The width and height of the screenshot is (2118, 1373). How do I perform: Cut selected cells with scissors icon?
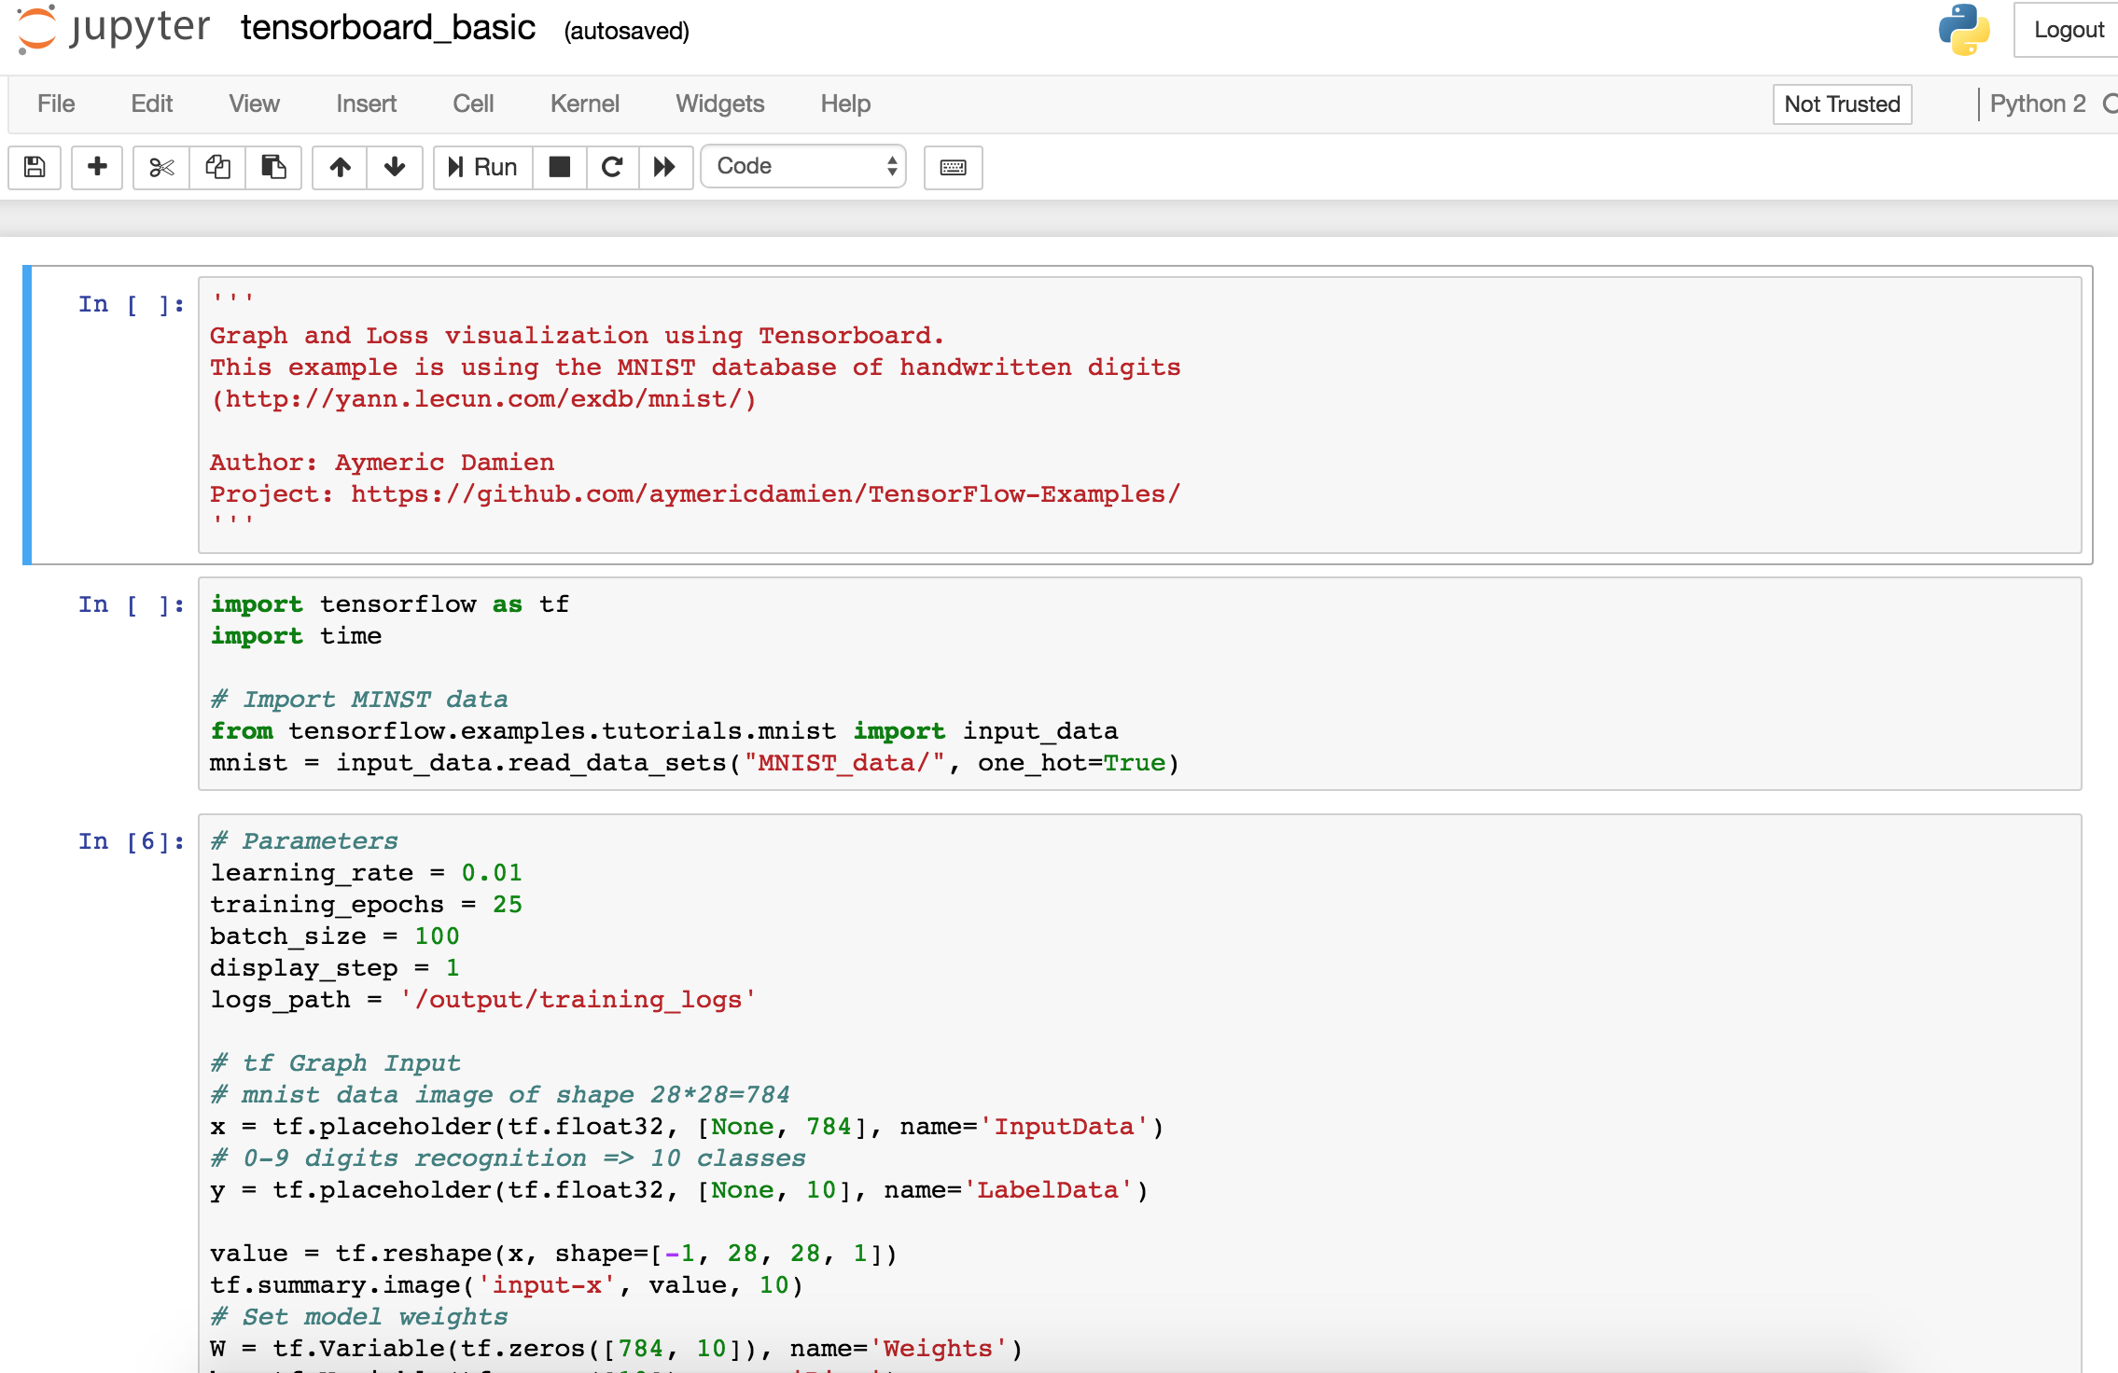pyautogui.click(x=161, y=167)
